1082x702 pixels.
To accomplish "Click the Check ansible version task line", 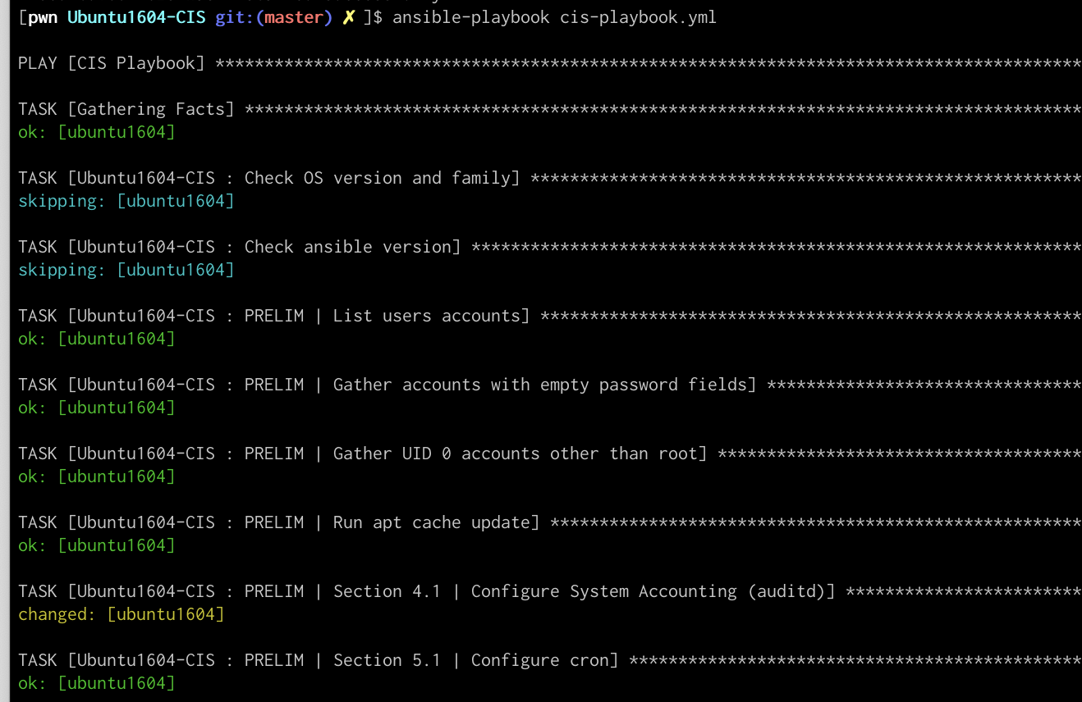I will (x=549, y=247).
